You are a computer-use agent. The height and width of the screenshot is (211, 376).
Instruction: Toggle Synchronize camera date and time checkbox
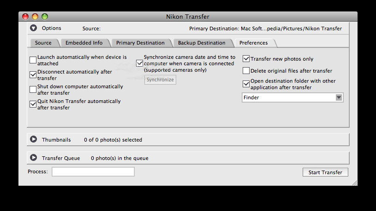(x=139, y=63)
